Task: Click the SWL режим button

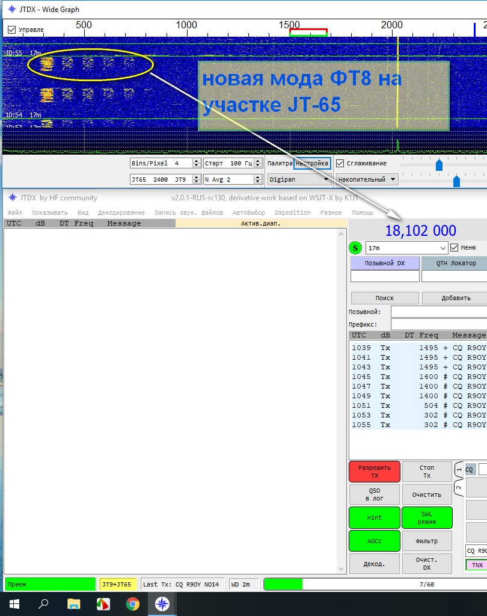Action: 427,517
